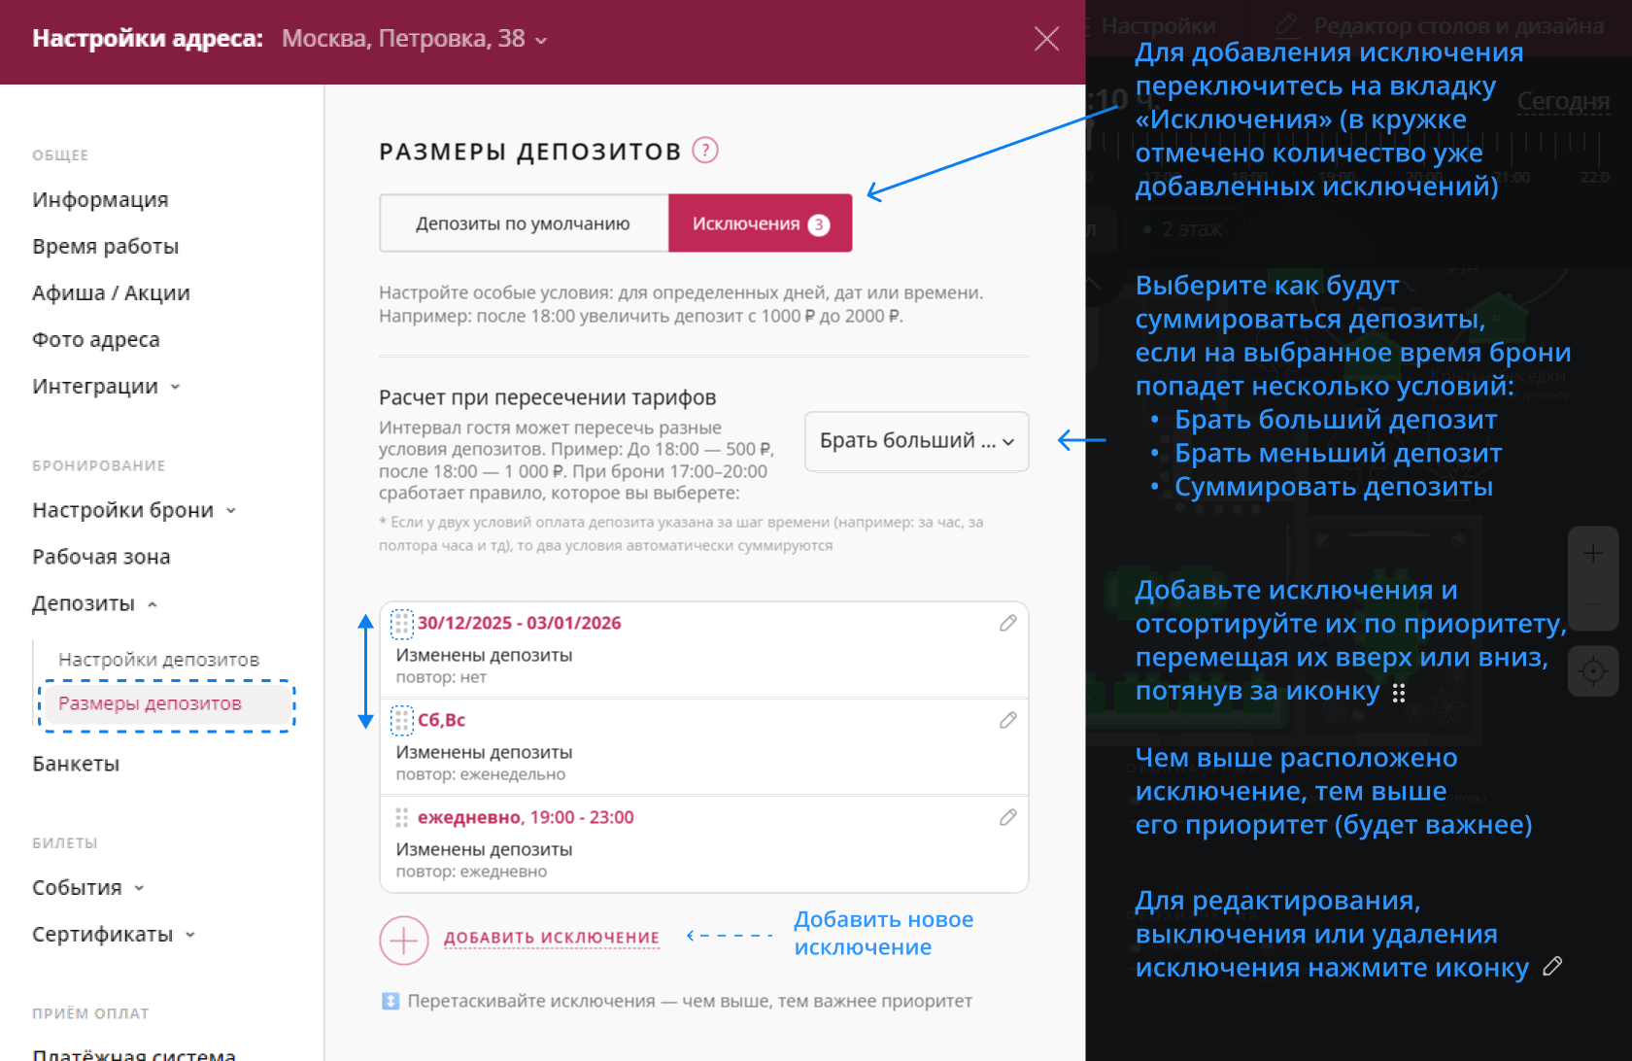Open help icon next to РАЗМЕРЫ ДЕПОЗИТОВ
Image resolution: width=1632 pixels, height=1061 pixels.
pos(706,151)
